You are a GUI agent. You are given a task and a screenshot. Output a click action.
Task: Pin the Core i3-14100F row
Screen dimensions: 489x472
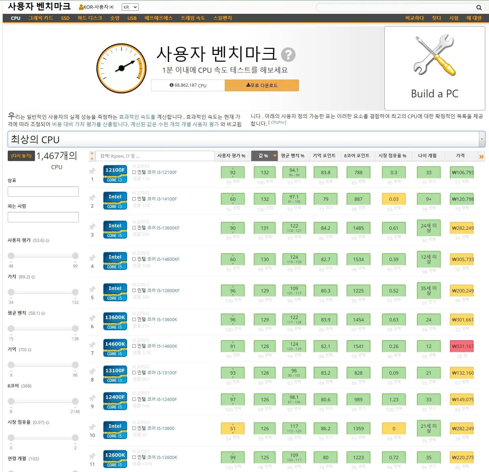(x=92, y=198)
